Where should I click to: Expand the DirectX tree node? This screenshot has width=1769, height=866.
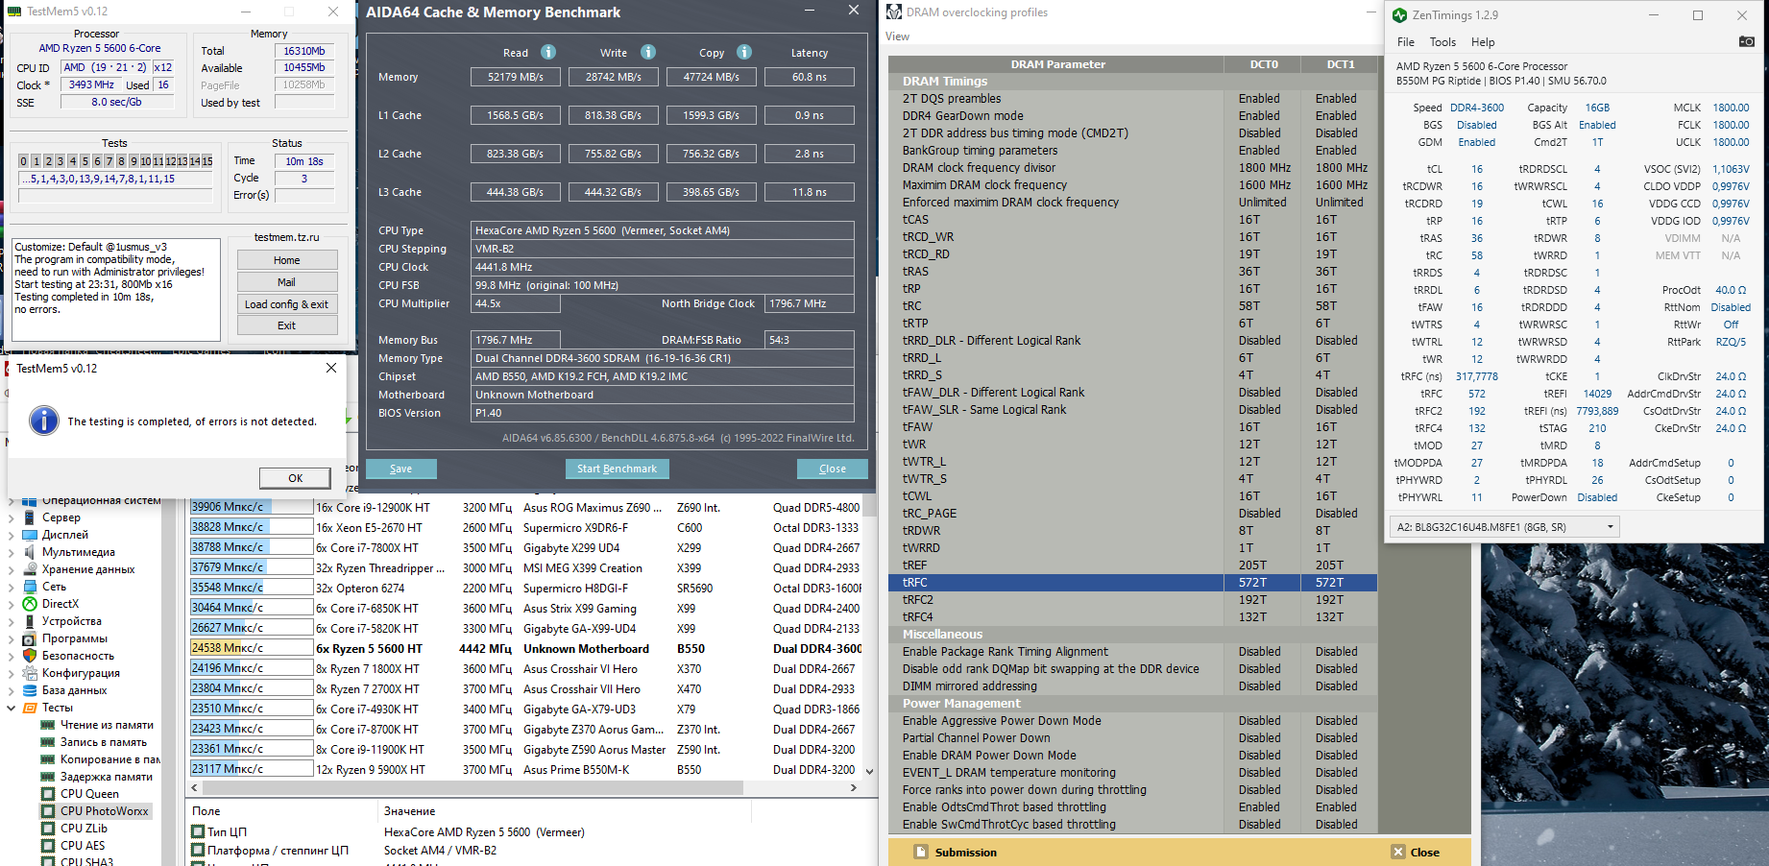(x=12, y=604)
